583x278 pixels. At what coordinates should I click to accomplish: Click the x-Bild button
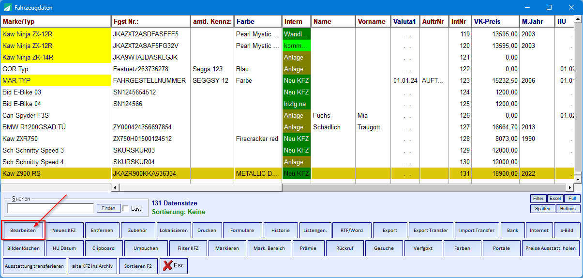(567, 231)
